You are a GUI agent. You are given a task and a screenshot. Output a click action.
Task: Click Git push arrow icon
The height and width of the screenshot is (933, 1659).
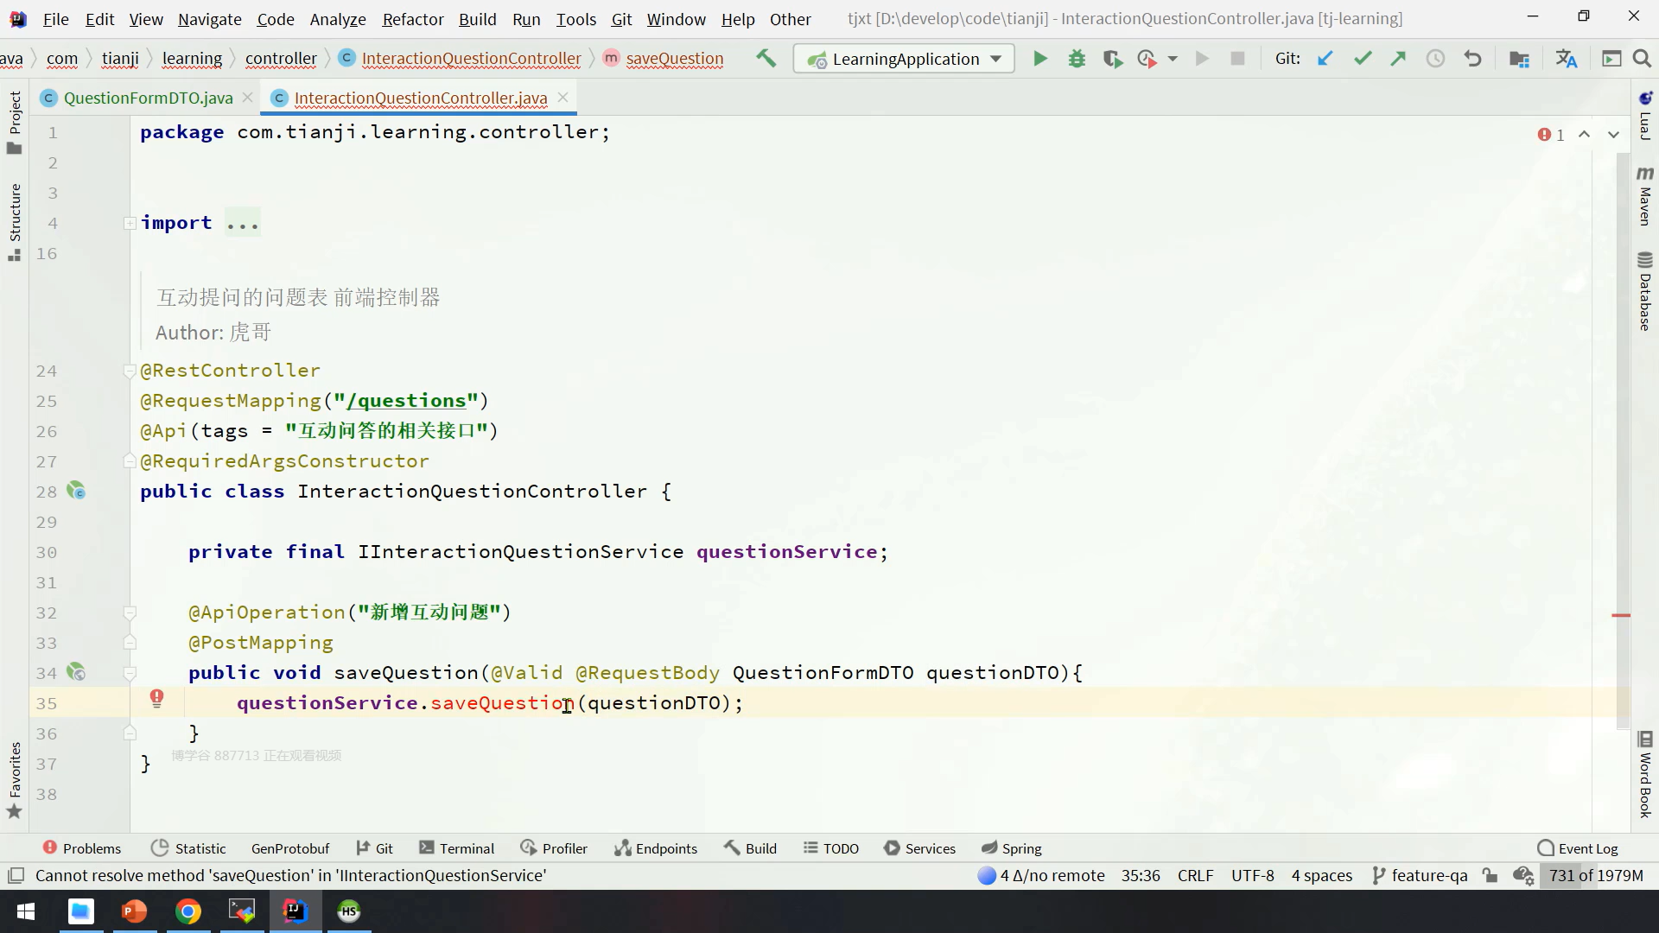1398,59
